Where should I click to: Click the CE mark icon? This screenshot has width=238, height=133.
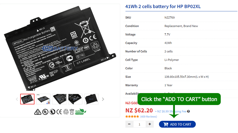(x=59, y=112)
